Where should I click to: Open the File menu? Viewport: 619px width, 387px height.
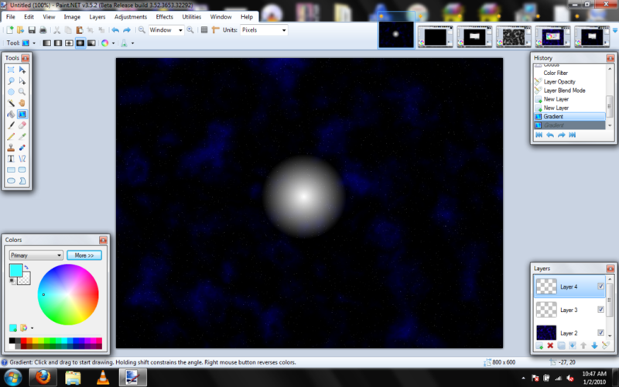pyautogui.click(x=11, y=17)
